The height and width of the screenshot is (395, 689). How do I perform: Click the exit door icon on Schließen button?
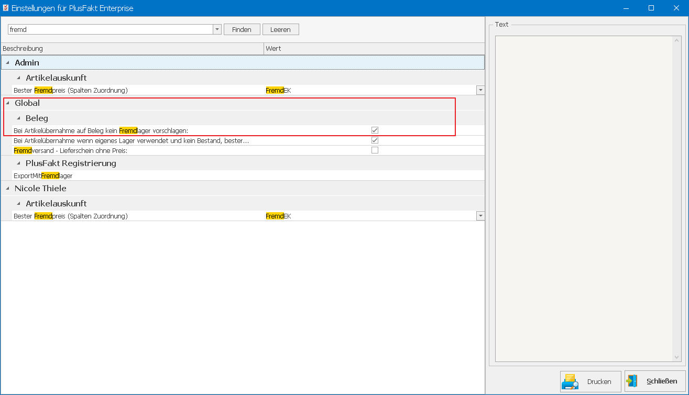pyautogui.click(x=632, y=381)
